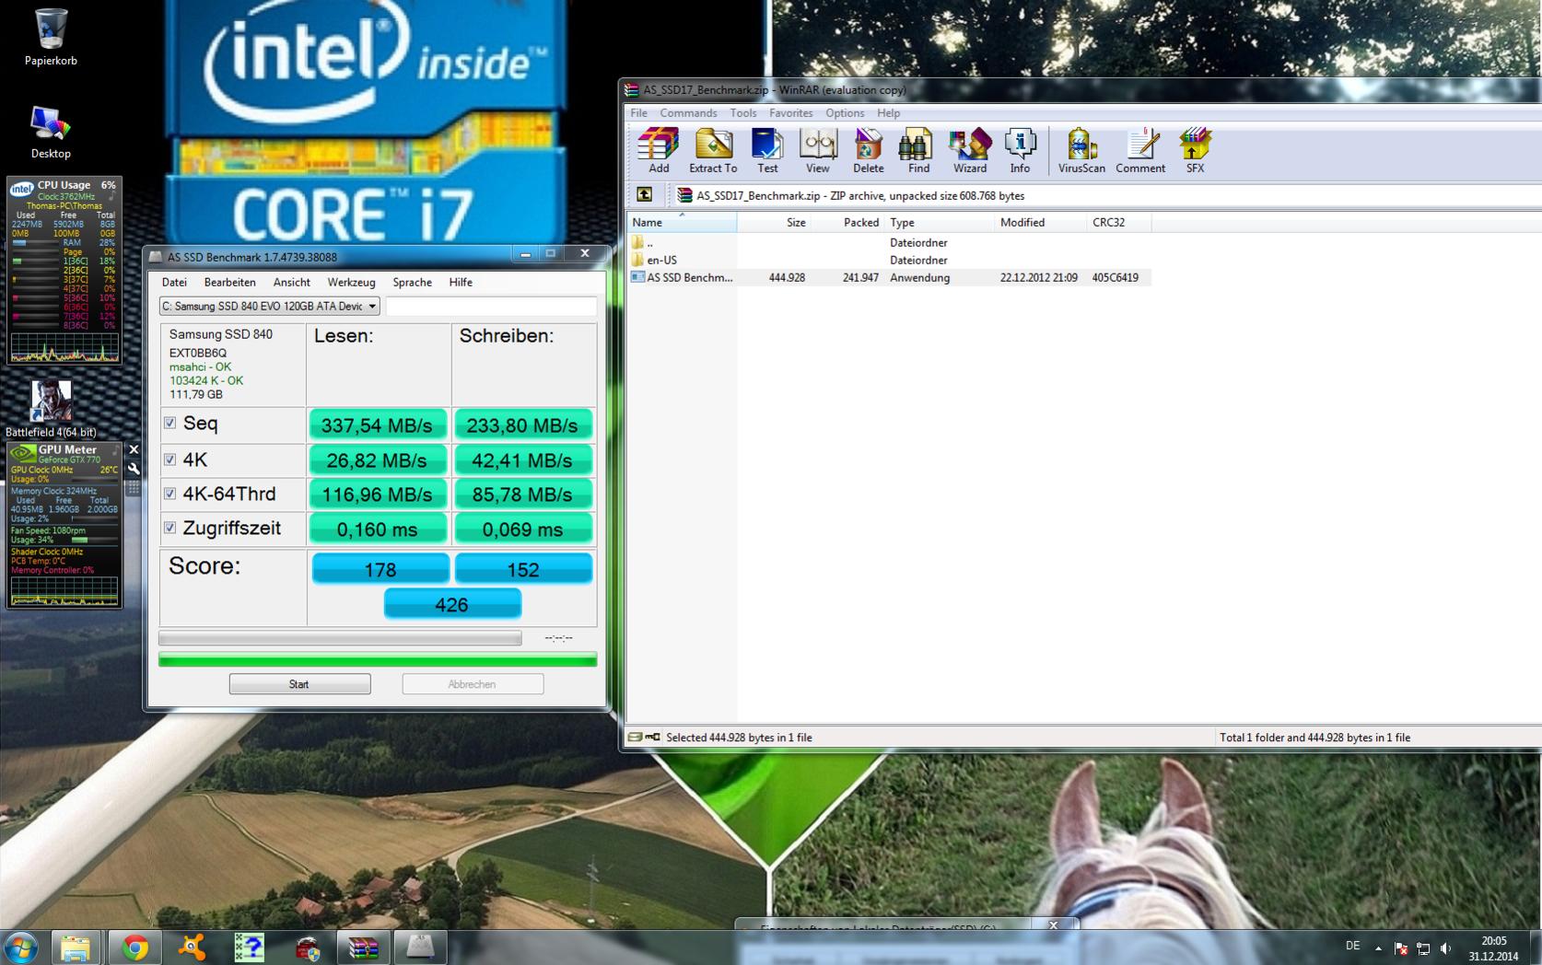
Task: Select the Battlefield 4 desktop shortcut
Action: point(51,409)
